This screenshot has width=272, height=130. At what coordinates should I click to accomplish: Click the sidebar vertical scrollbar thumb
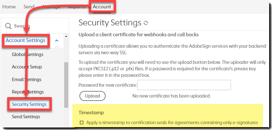point(66,85)
